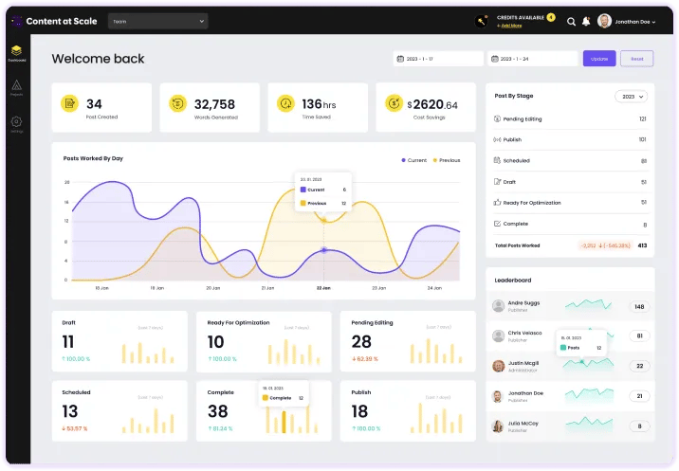
Task: Click the Post Created yellow icon
Action: pos(69,103)
